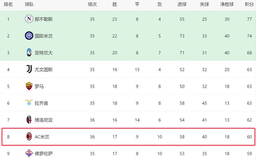Click the 进球 column header

pyautogui.click(x=182, y=4)
